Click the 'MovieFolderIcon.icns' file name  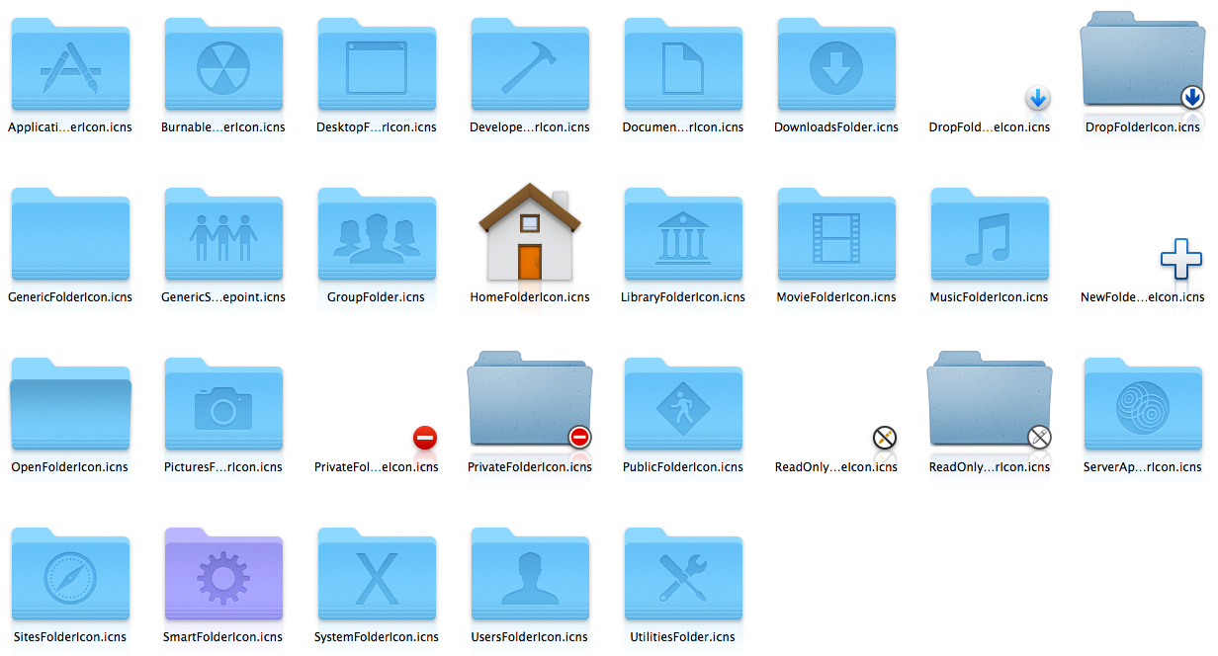tap(836, 297)
